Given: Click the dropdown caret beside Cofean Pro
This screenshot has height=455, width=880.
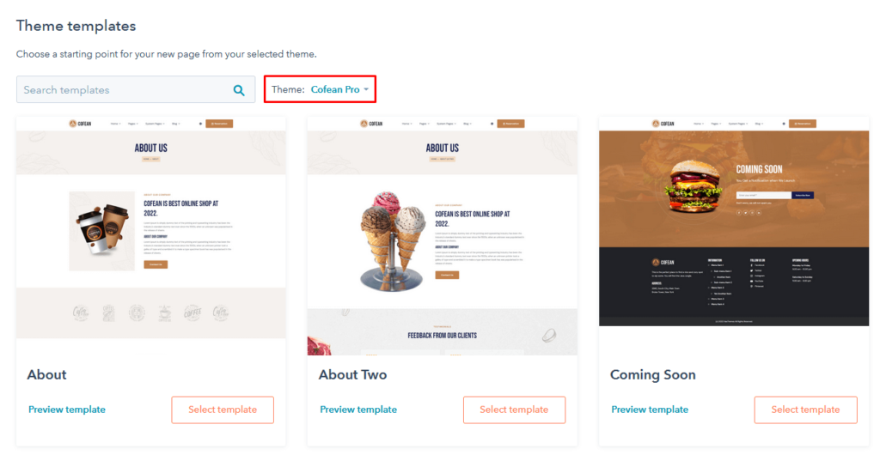Looking at the screenshot, I should [x=366, y=89].
